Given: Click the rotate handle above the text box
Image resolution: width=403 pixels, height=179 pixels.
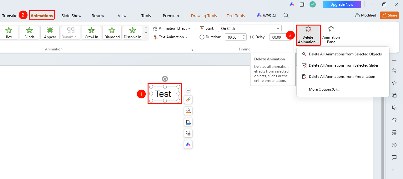Looking at the screenshot, I should click(165, 79).
